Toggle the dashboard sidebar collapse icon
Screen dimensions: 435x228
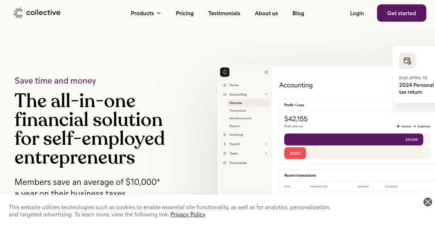(266, 72)
